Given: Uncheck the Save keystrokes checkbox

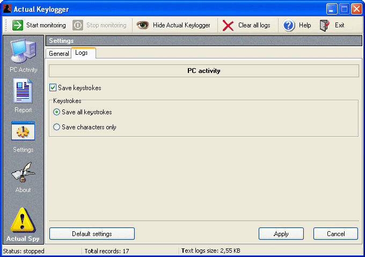Looking at the screenshot, I should click(53, 87).
